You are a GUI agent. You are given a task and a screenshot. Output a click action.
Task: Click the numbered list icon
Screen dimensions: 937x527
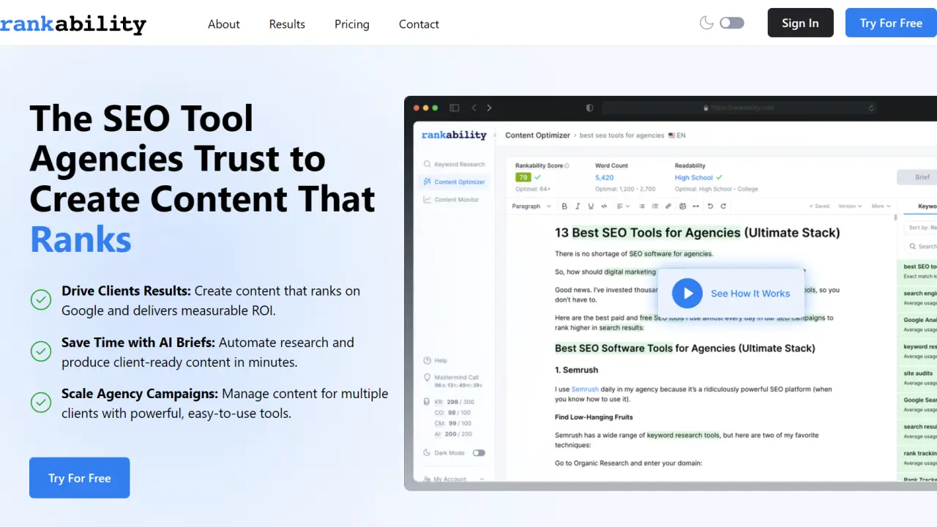click(x=655, y=206)
